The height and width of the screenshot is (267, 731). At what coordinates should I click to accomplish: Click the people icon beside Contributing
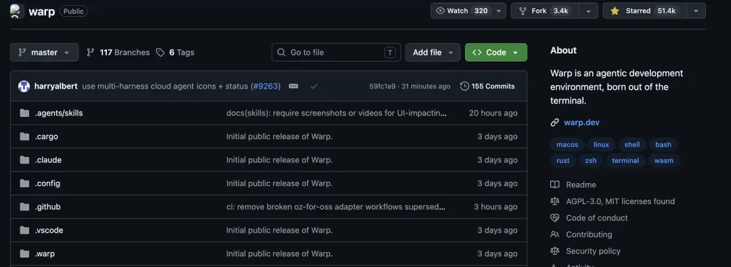point(555,235)
